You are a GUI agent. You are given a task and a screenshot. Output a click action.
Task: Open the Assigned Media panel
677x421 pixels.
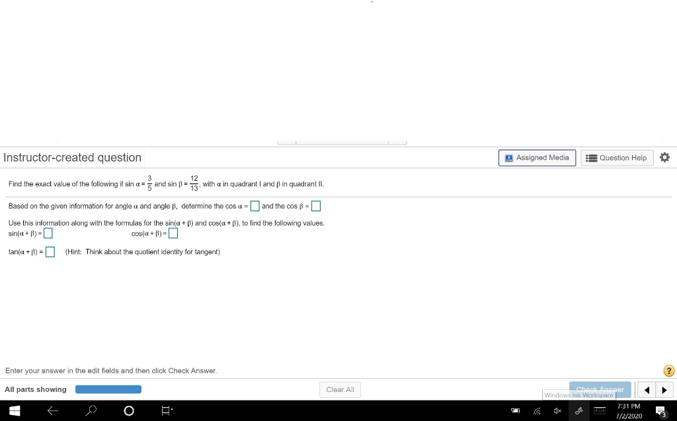coord(537,158)
